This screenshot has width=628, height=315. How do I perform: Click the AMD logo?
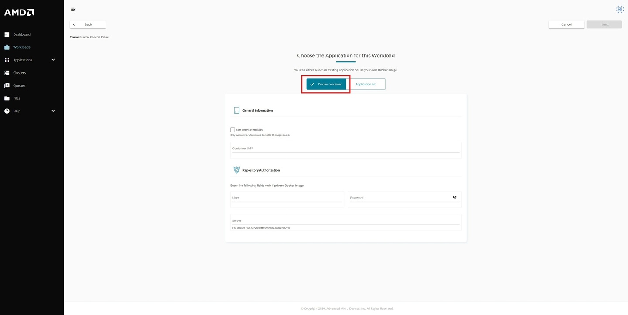click(x=19, y=12)
